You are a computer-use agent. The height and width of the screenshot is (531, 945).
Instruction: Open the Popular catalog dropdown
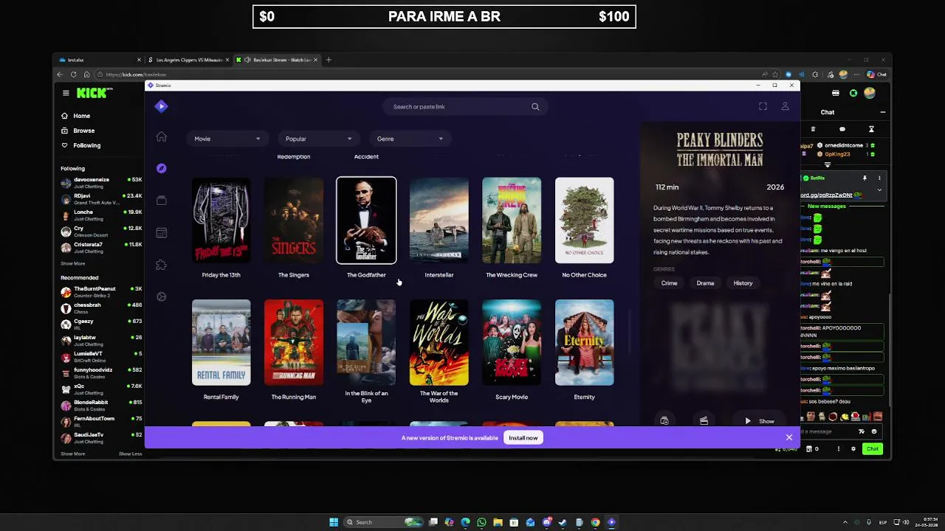319,139
